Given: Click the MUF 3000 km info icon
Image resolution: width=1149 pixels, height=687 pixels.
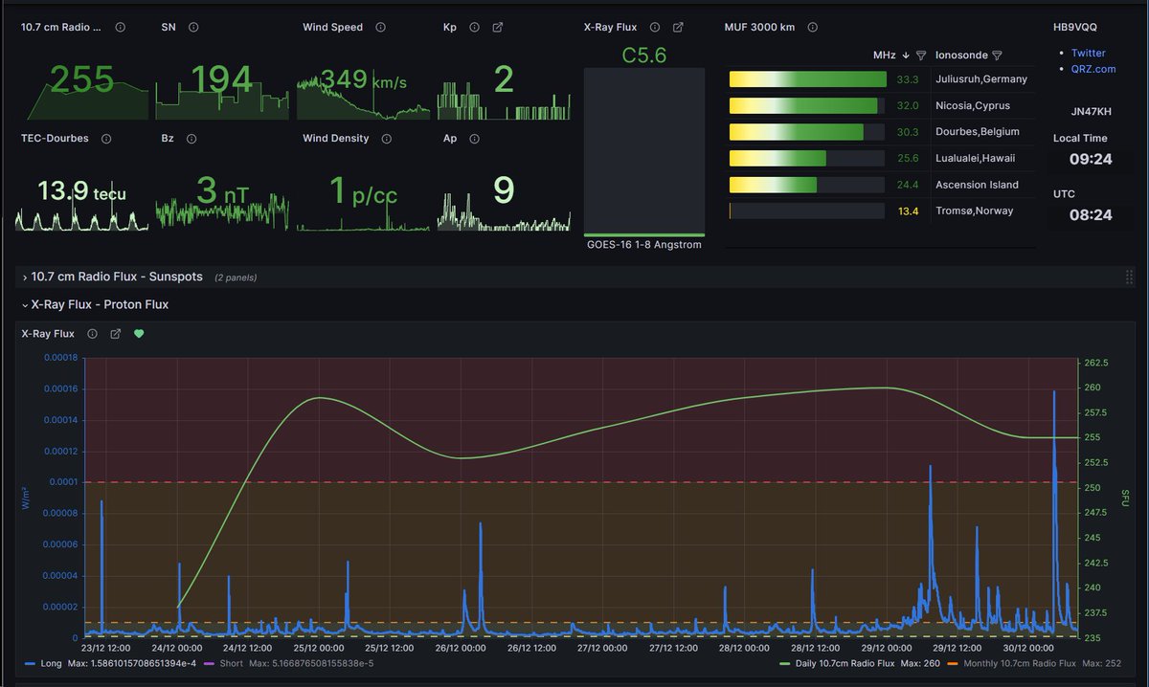Looking at the screenshot, I should 813,28.
